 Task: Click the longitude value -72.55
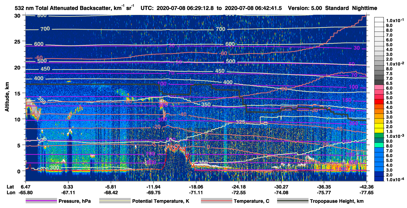click(239, 193)
